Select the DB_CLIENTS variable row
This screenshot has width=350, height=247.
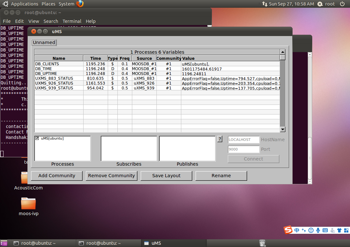[157, 64]
